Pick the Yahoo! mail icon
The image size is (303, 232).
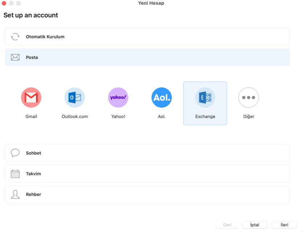118,98
